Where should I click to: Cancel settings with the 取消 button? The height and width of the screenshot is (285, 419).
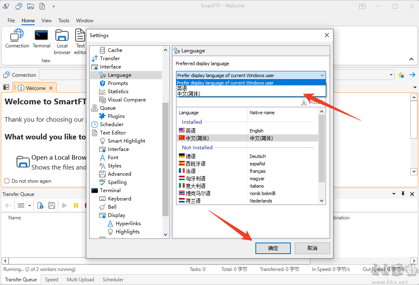[312, 248]
